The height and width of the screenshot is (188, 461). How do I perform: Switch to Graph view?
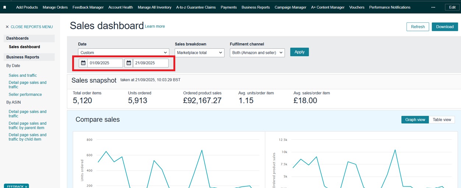click(x=415, y=120)
